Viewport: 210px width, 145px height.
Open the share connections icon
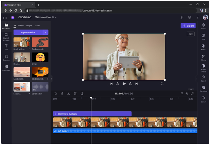182,17
